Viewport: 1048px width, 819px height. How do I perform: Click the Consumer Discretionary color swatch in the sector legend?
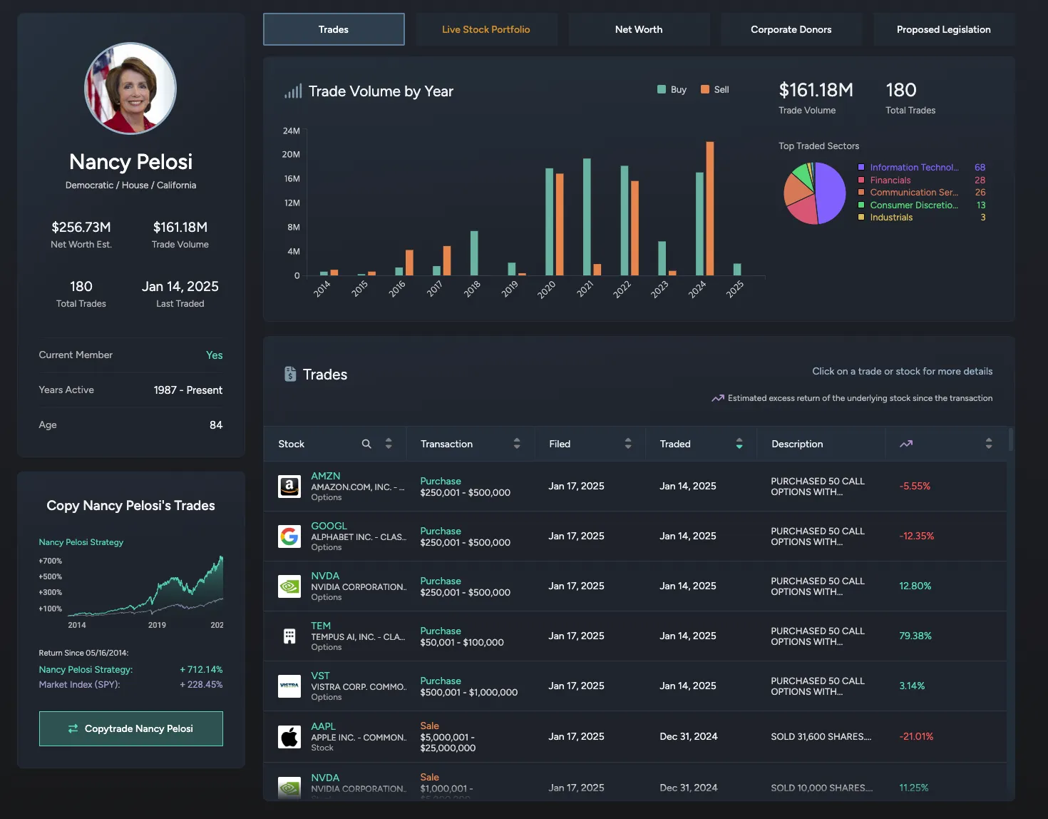(861, 205)
